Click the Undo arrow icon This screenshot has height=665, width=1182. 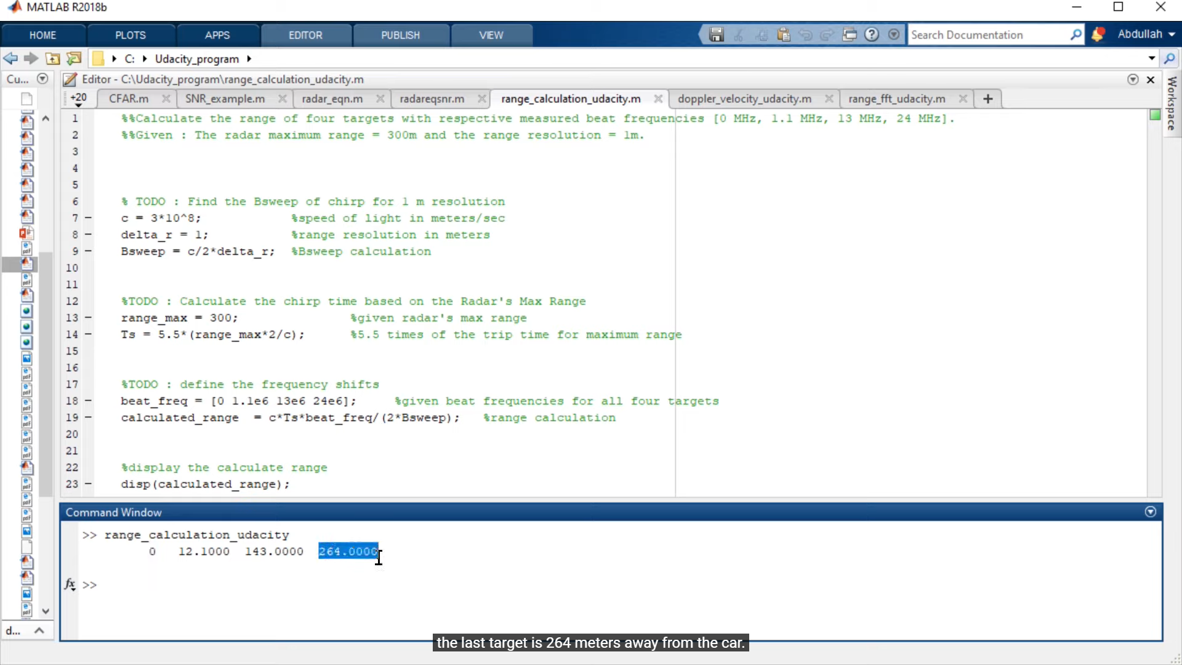[805, 34]
